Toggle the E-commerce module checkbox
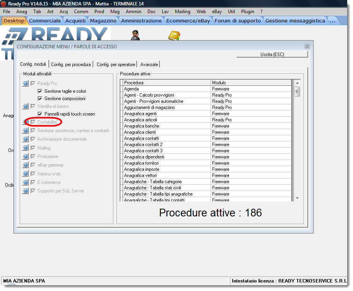 click(33, 182)
